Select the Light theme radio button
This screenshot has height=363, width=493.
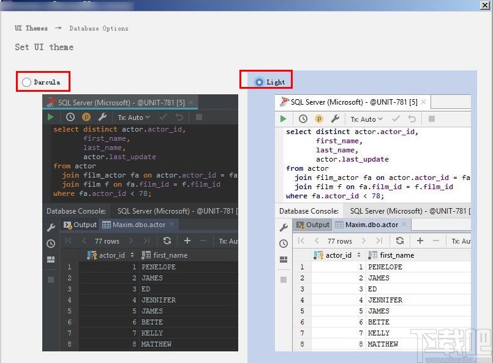(x=259, y=83)
